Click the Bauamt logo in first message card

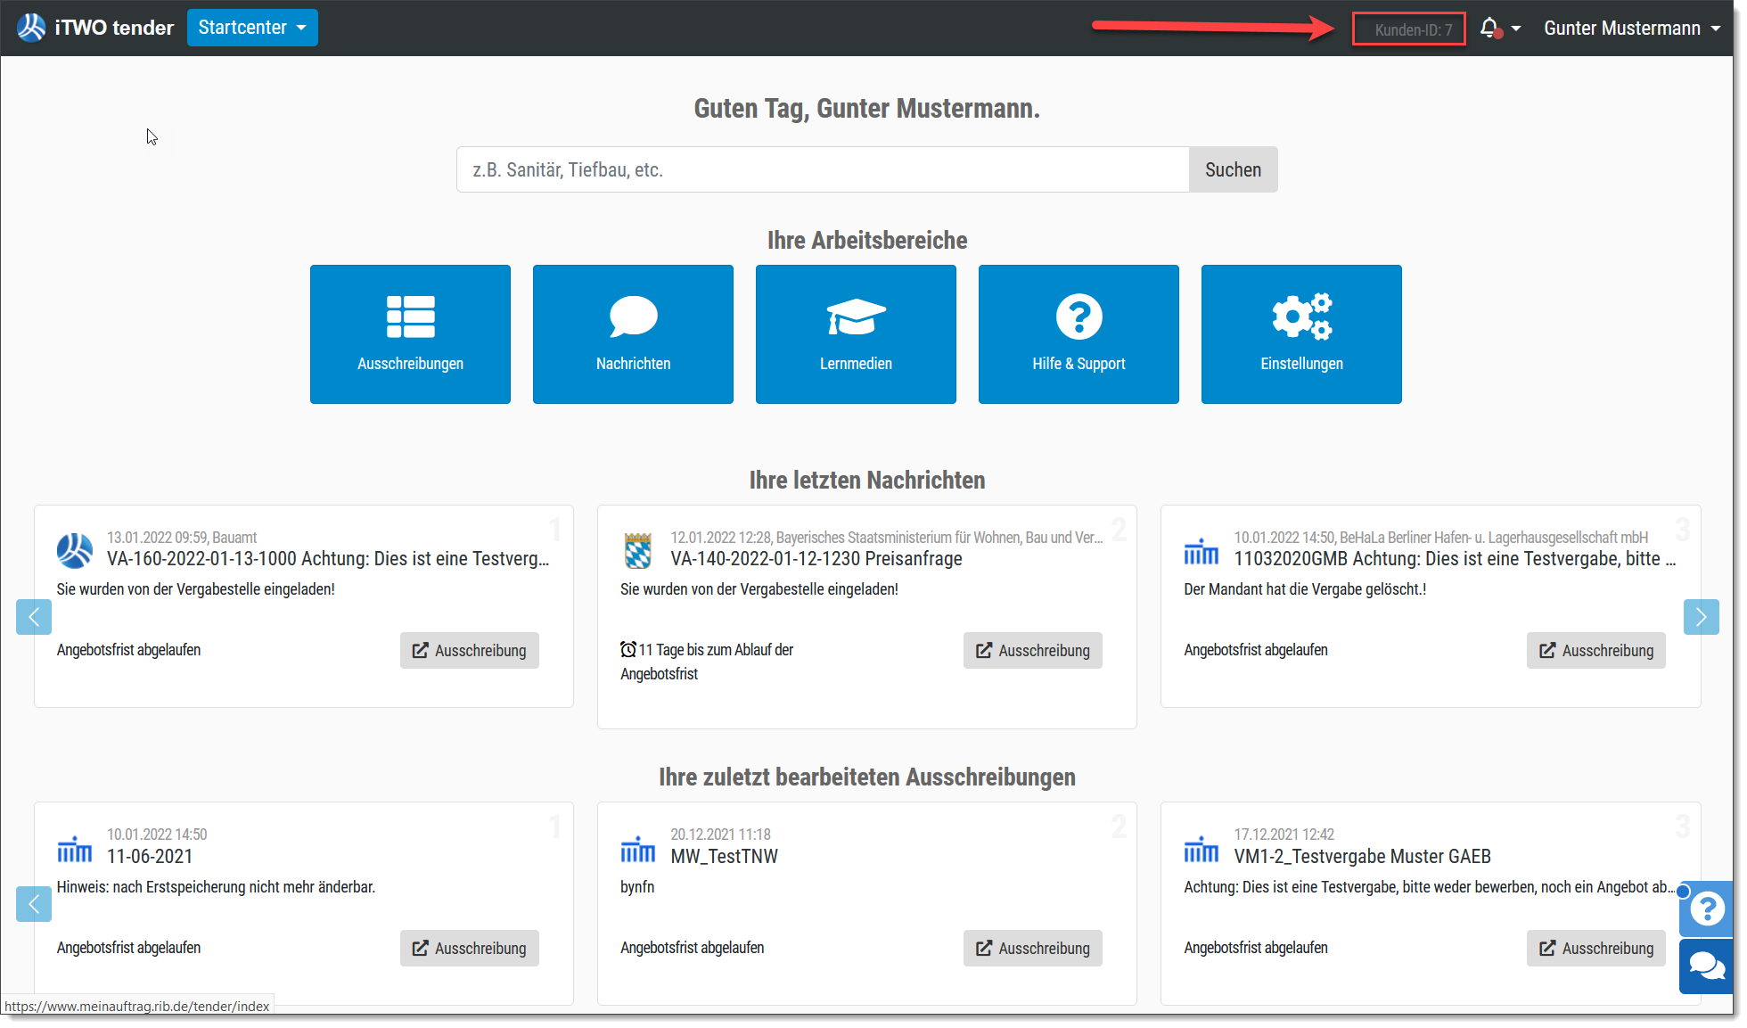click(75, 551)
